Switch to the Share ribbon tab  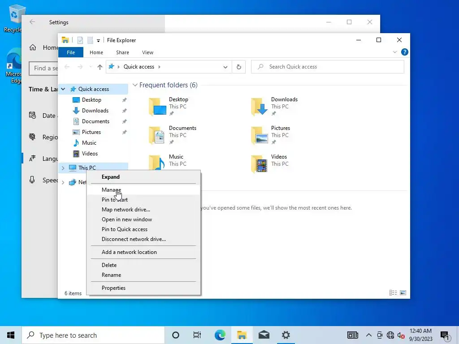(x=122, y=52)
